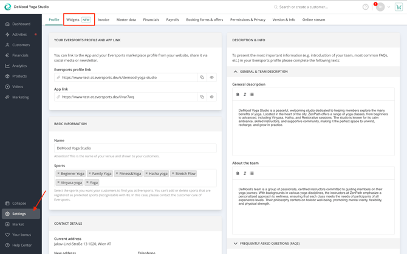Expand the user account dropdown arrow

coord(389,7)
